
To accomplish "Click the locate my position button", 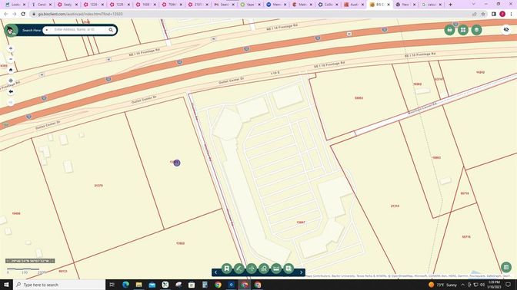I will tap(11, 81).
